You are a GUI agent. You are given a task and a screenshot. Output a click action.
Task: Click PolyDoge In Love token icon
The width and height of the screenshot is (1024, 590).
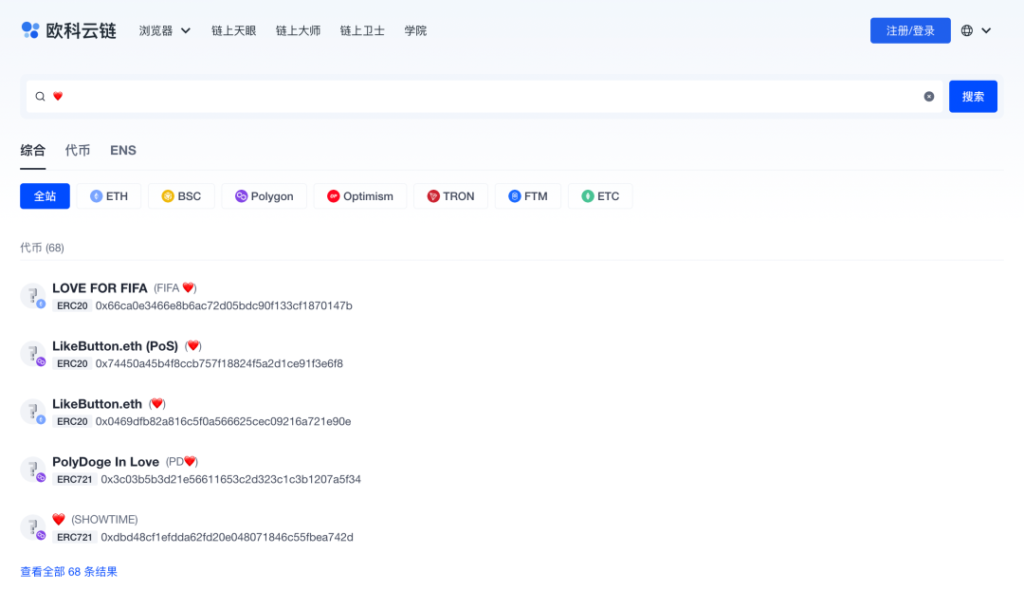coord(32,470)
